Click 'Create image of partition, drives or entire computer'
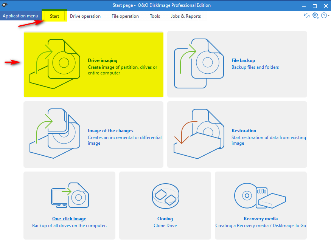Viewport: 331px width, 249px height. coord(123,70)
